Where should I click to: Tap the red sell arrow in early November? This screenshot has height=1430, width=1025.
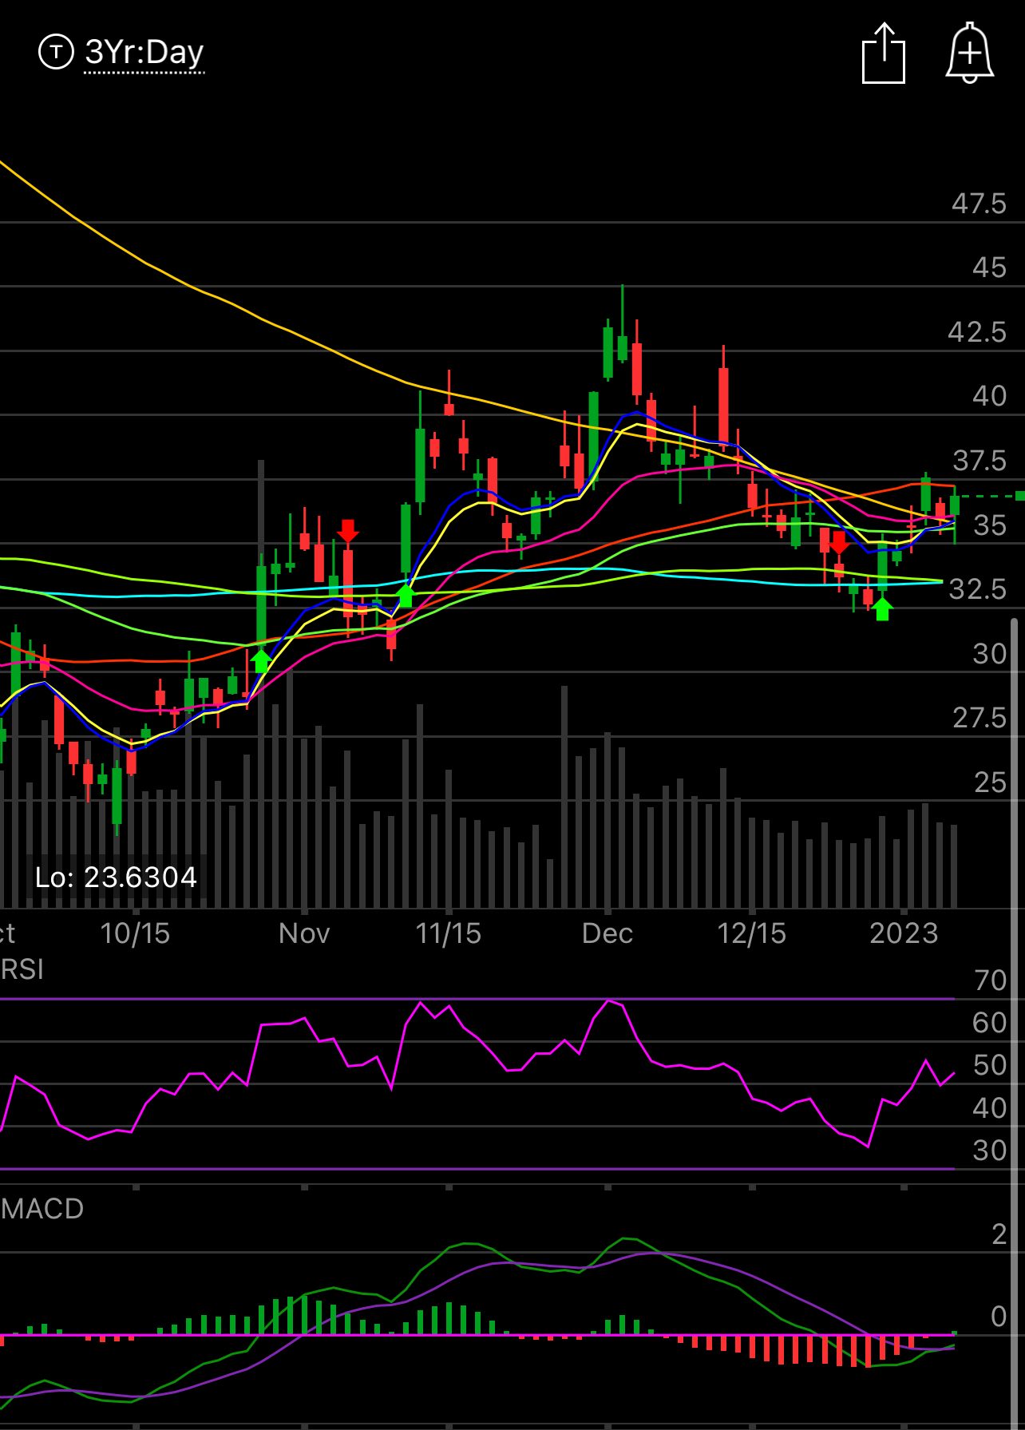click(x=348, y=531)
